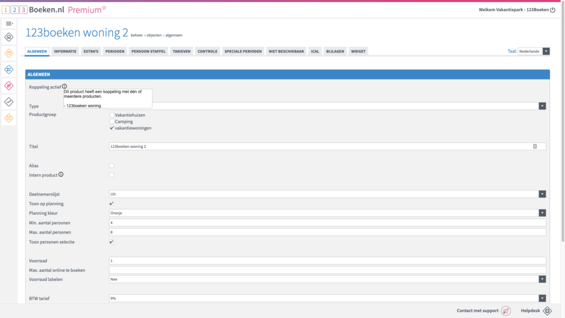Switch to the Perioden tab
This screenshot has height=318, width=565.
click(x=115, y=51)
